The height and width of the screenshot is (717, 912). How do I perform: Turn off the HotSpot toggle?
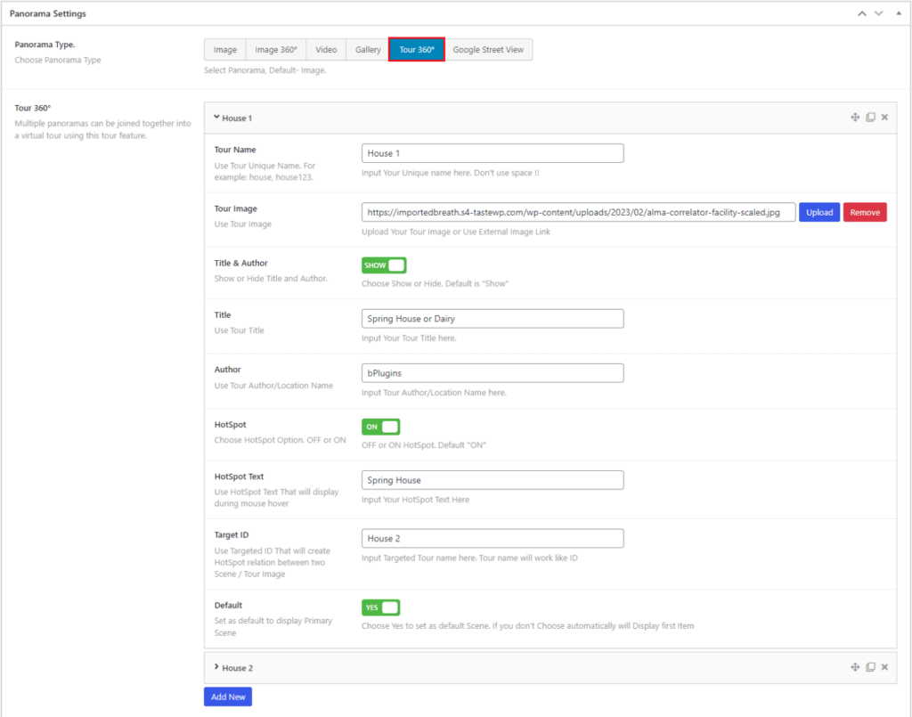tap(380, 427)
